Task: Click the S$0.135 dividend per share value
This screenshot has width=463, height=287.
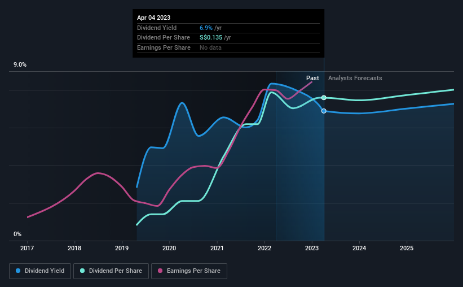Action: (x=211, y=38)
